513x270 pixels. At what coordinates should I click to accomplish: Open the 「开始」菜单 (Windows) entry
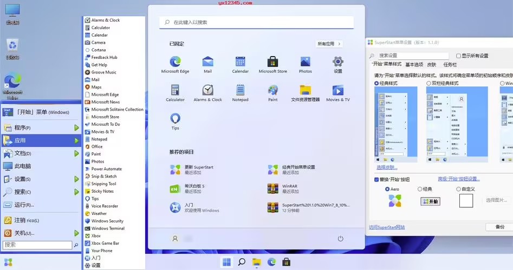[x=41, y=112]
